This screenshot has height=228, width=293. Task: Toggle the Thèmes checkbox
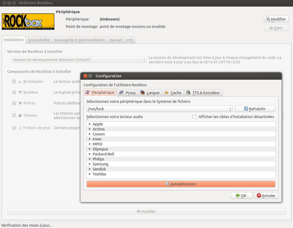(x=14, y=115)
